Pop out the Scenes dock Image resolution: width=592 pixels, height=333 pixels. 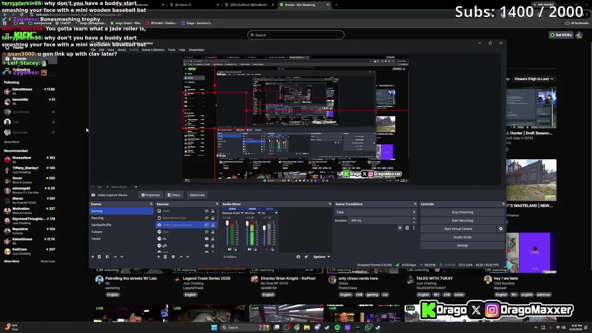coord(151,204)
